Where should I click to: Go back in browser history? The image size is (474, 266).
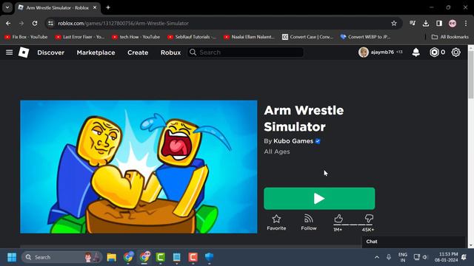coord(8,23)
